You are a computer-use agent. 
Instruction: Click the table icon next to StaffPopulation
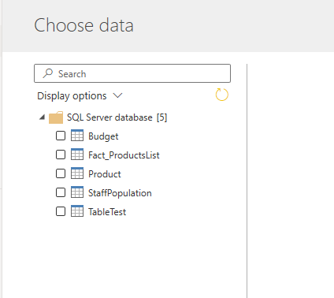coord(77,192)
